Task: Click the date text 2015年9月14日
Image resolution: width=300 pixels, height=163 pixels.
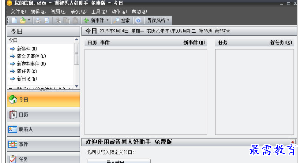Action: 114,31
